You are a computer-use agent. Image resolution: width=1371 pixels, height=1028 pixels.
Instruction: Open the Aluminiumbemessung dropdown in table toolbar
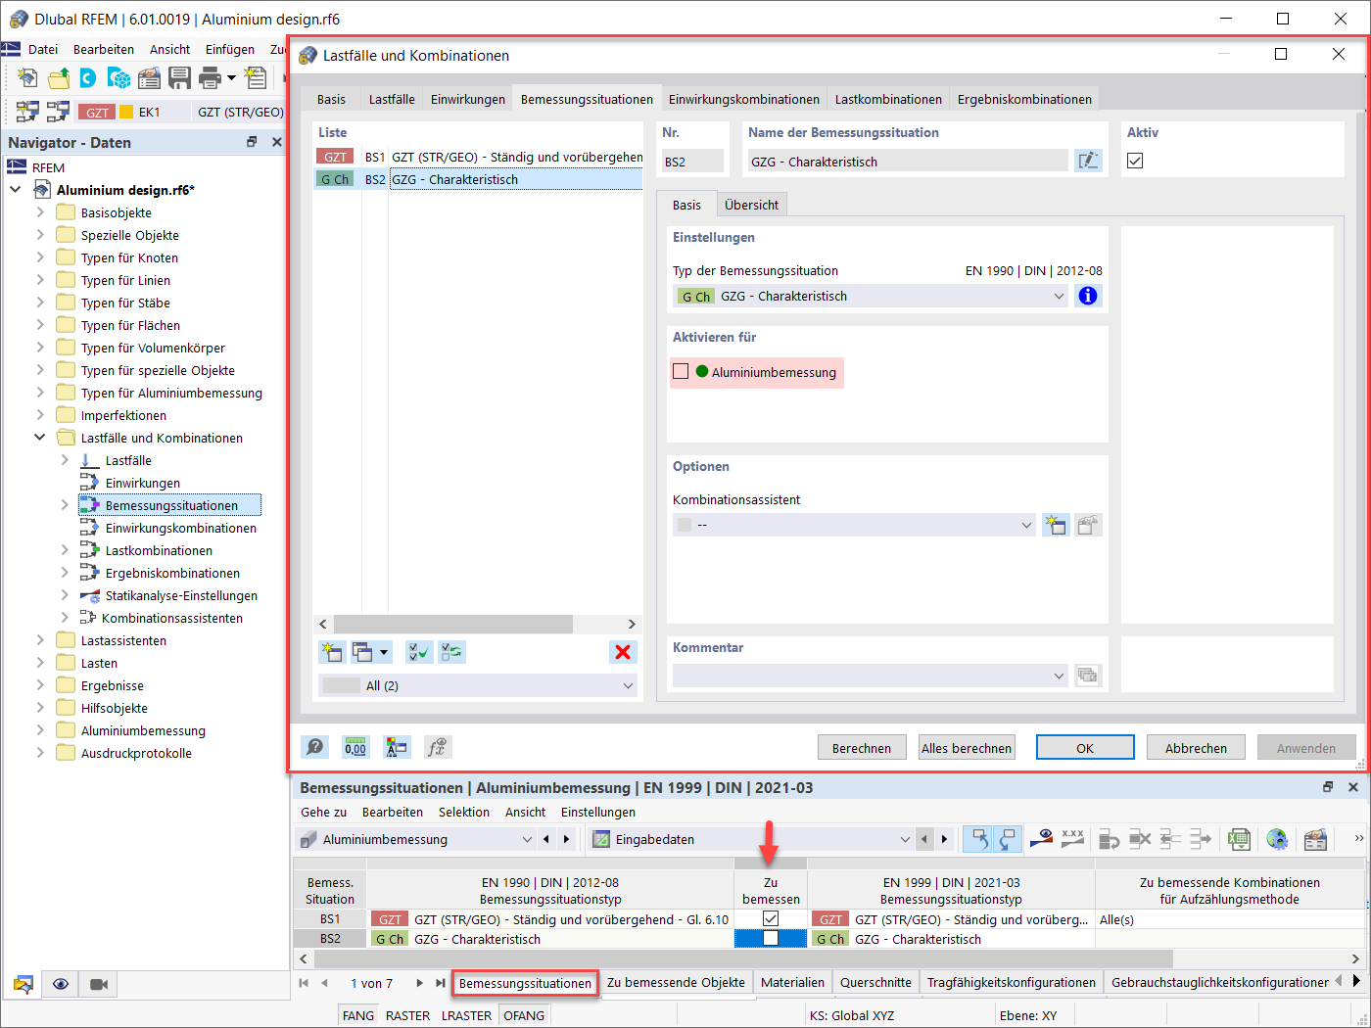416,839
